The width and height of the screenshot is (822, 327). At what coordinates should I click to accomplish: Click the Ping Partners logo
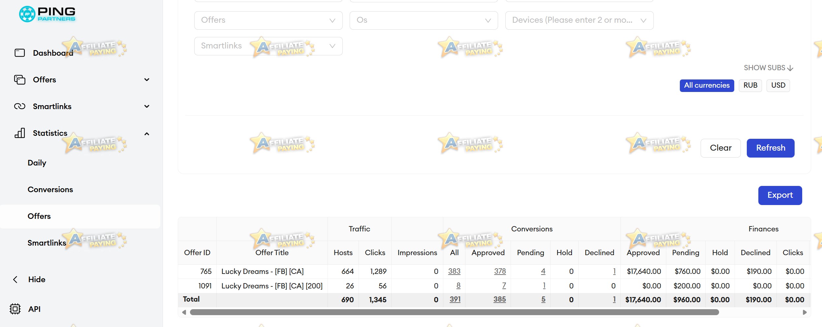47,14
